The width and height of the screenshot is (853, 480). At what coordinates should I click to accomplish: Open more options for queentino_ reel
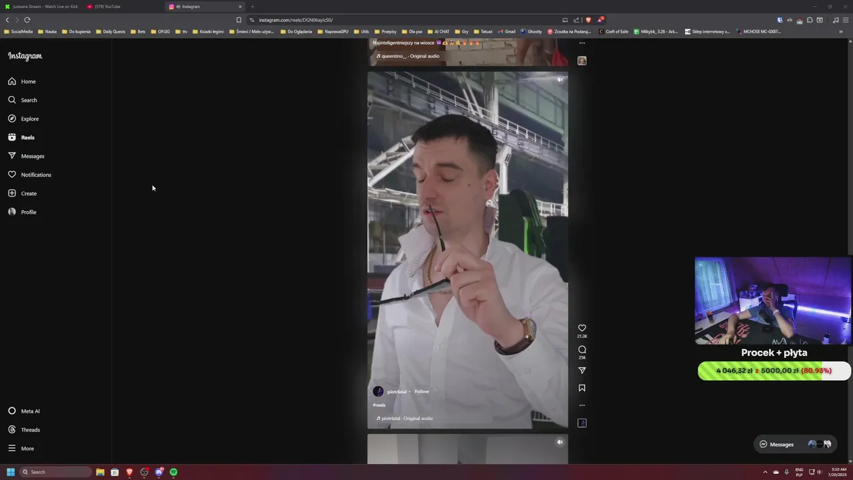pyautogui.click(x=582, y=43)
